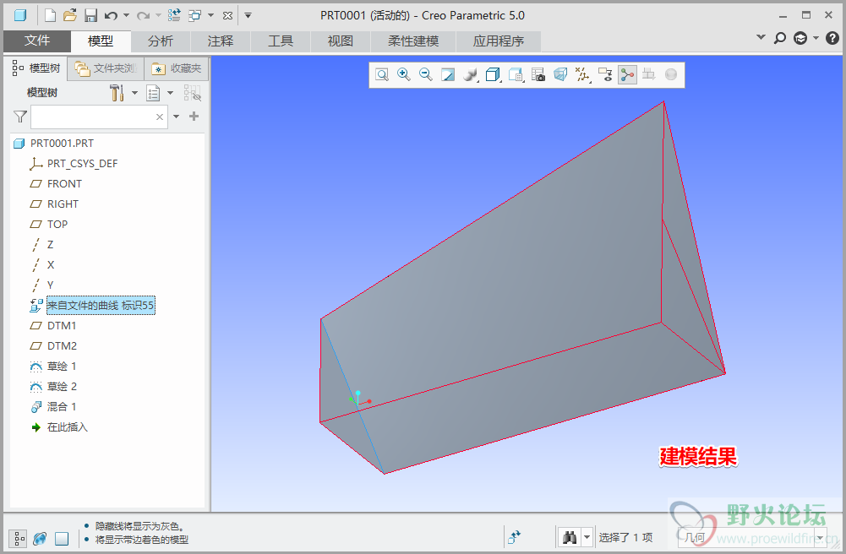
Task: Click the Save icon in quick access toolbar
Action: pos(90,15)
